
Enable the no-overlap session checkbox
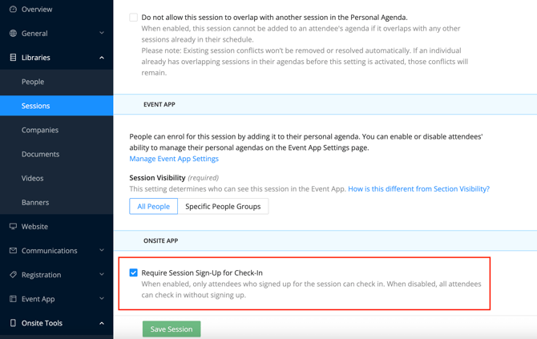click(x=134, y=17)
